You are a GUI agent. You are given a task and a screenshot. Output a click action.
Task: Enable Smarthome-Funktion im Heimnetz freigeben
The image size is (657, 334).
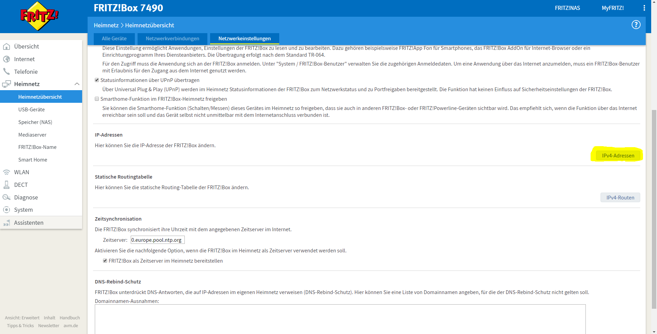tap(97, 99)
